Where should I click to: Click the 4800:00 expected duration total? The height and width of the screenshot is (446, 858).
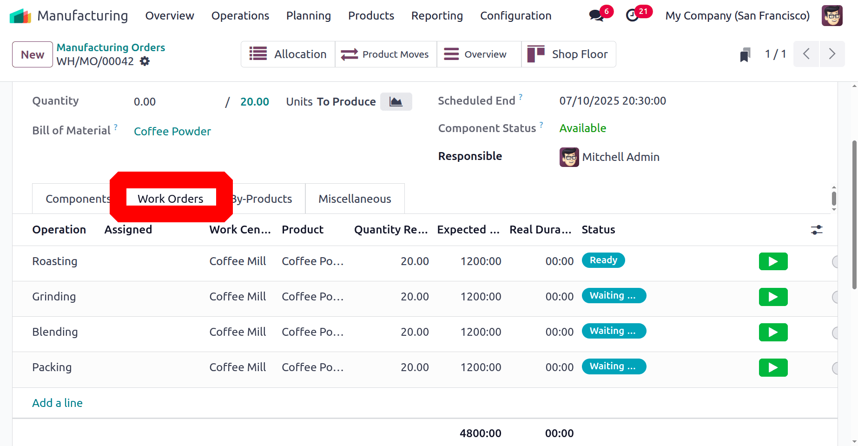pos(480,433)
